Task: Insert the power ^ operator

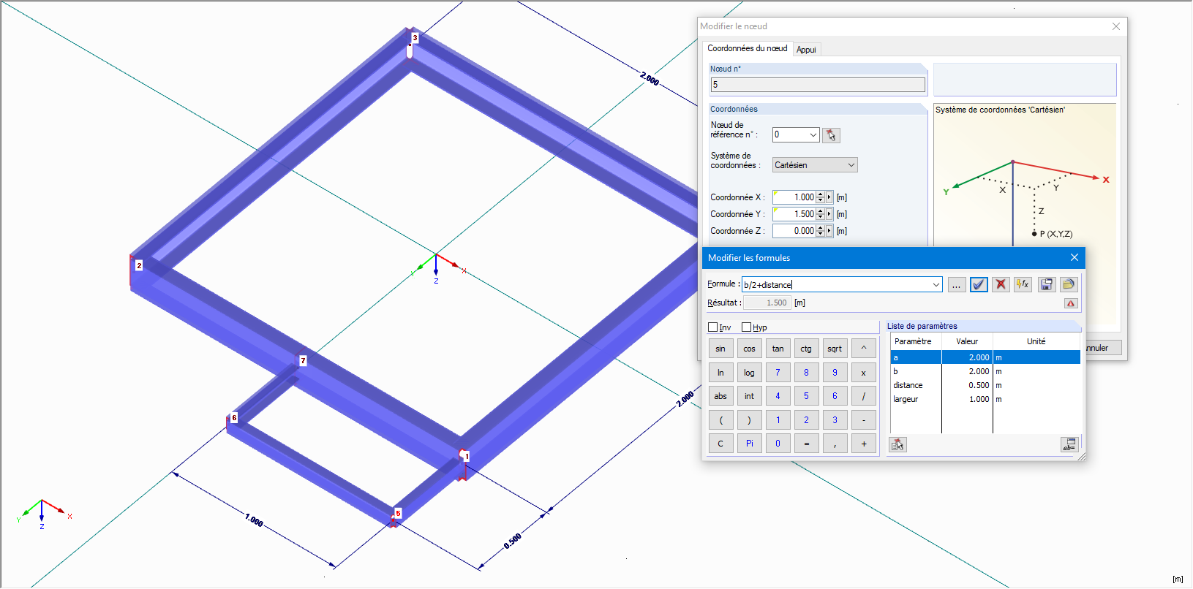Action: [864, 349]
